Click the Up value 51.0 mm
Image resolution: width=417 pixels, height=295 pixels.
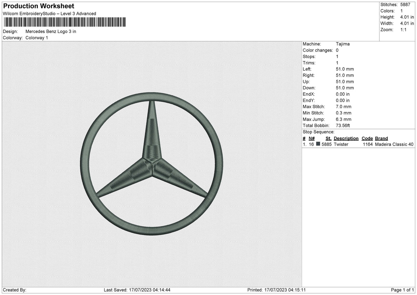point(345,81)
